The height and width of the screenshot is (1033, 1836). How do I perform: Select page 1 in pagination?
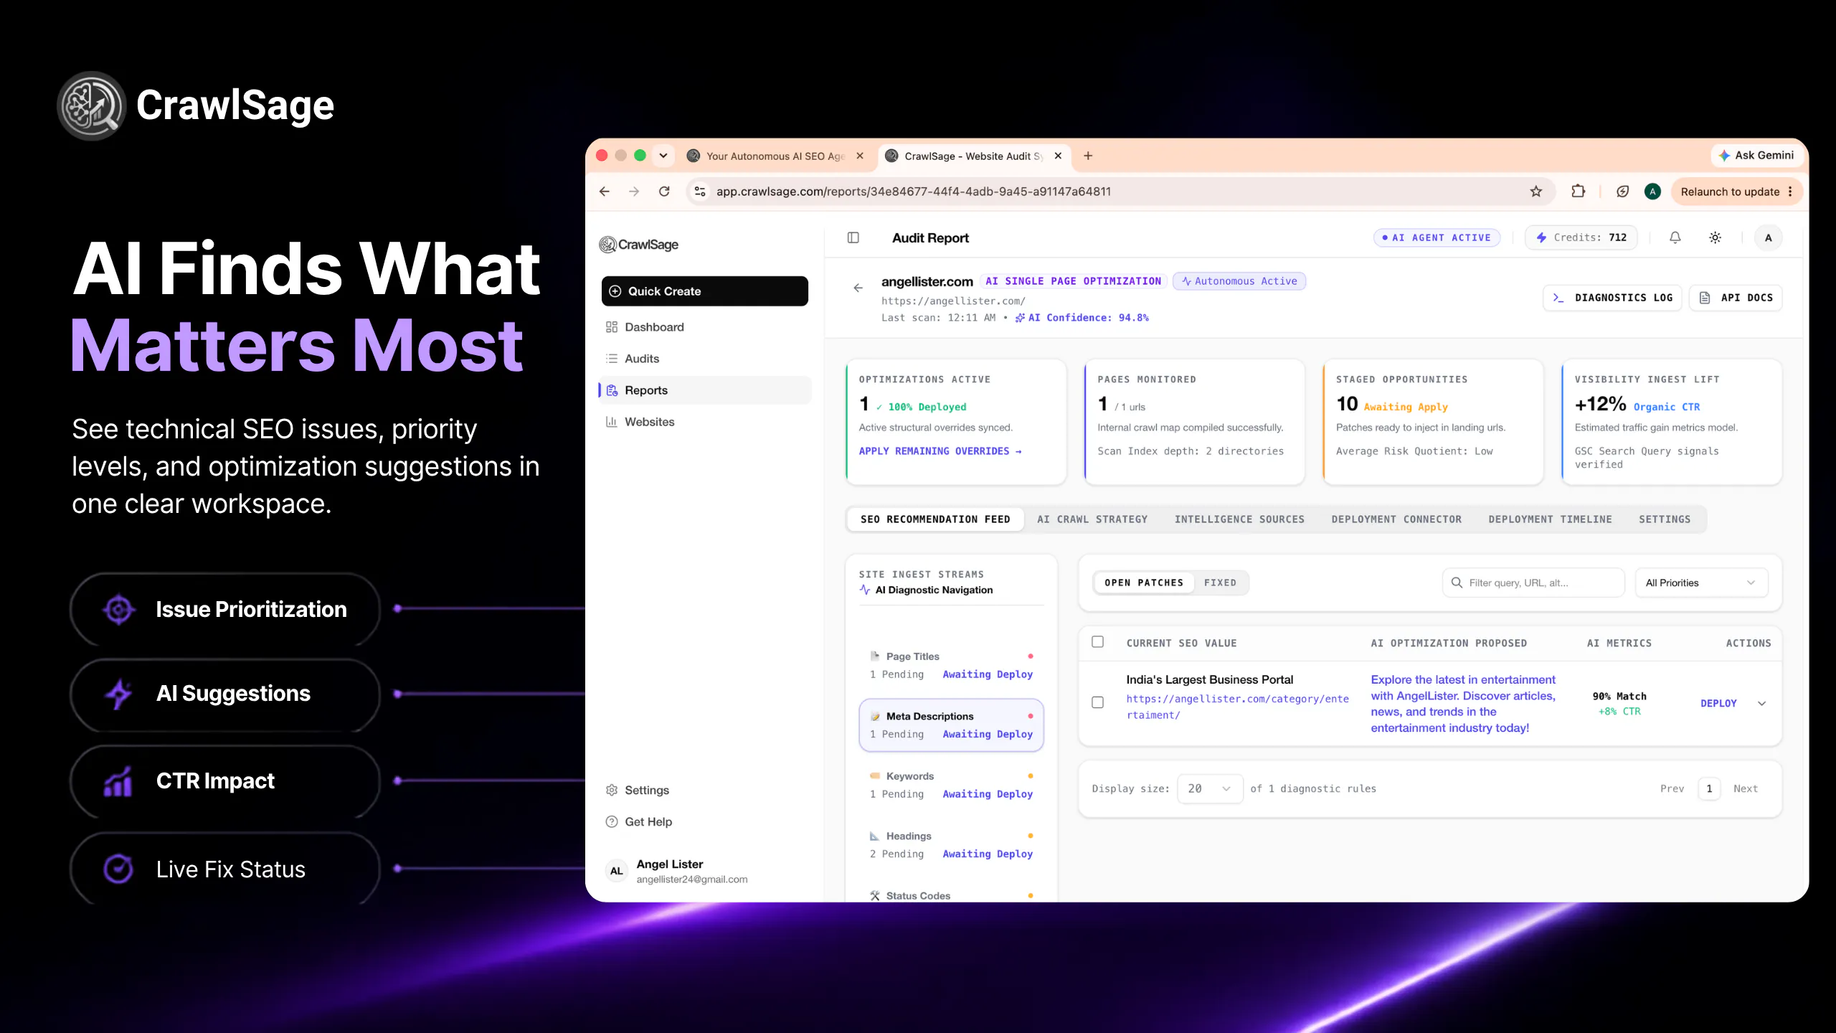(x=1709, y=788)
